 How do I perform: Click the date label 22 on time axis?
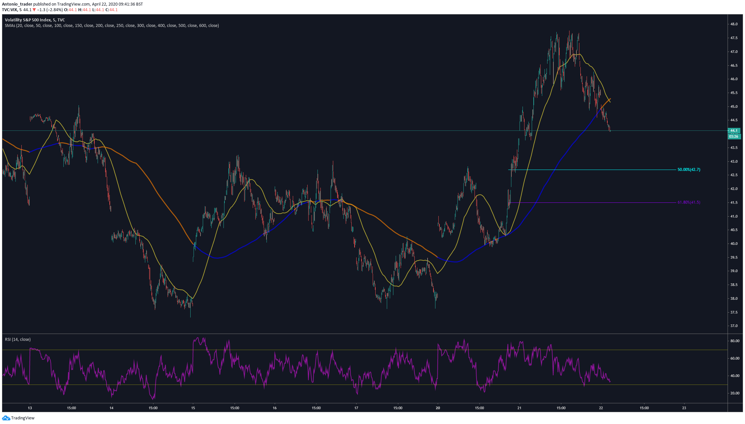click(601, 408)
